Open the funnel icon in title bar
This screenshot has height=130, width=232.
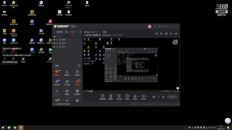[163, 27]
